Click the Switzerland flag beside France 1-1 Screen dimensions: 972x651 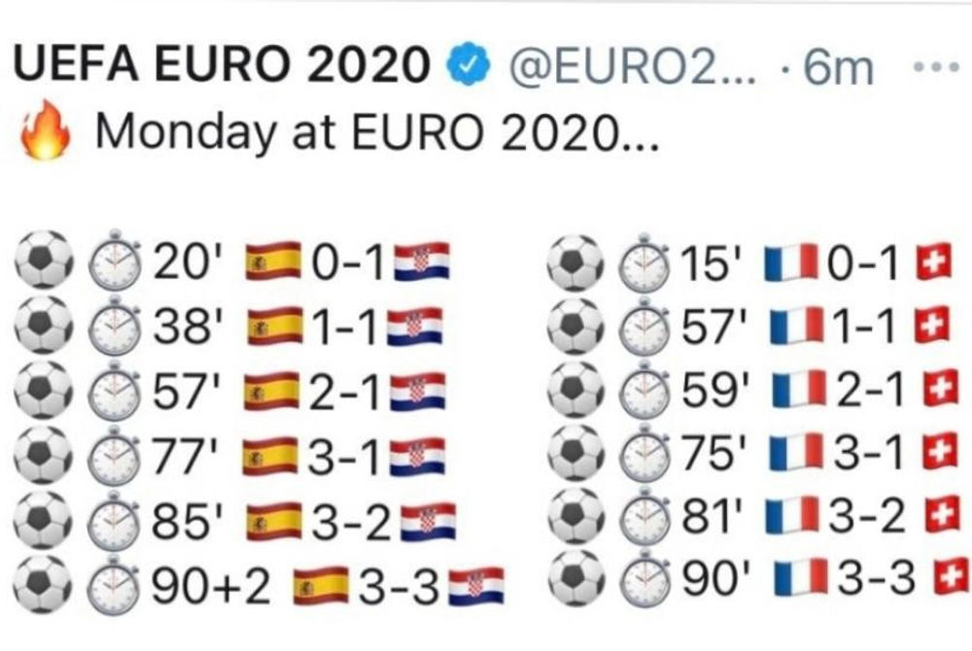pos(931,327)
